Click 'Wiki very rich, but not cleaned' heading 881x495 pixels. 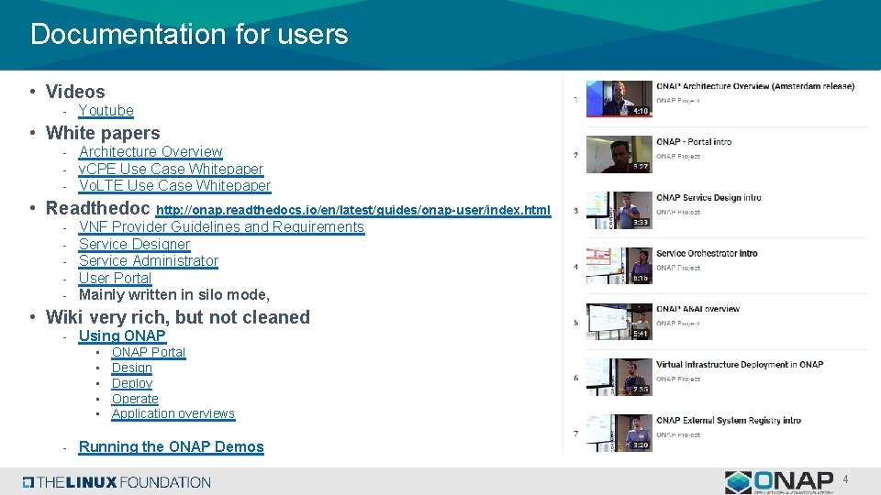(177, 317)
